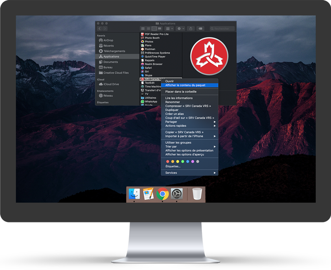331x270 pixels.
Task: Choose Placer dans la corbeille
Action: click(x=189, y=92)
